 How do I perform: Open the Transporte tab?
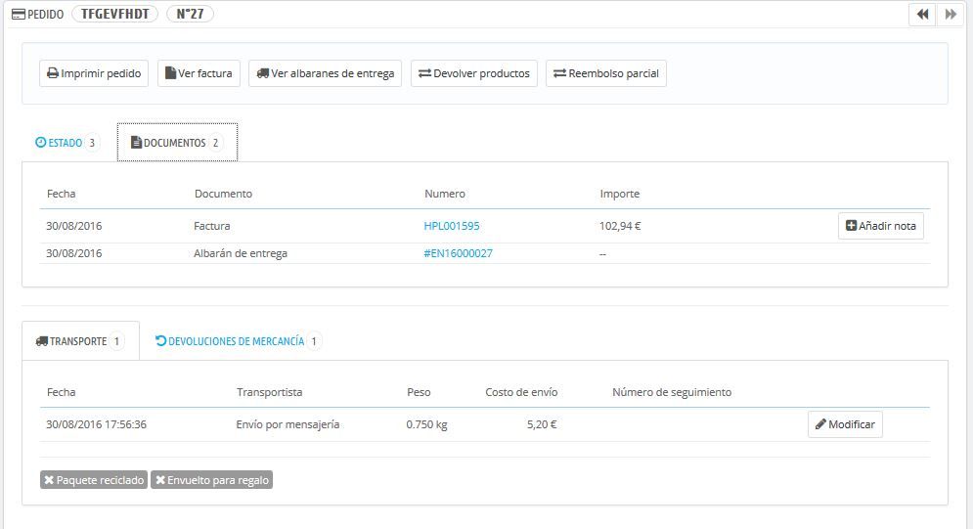pos(80,341)
